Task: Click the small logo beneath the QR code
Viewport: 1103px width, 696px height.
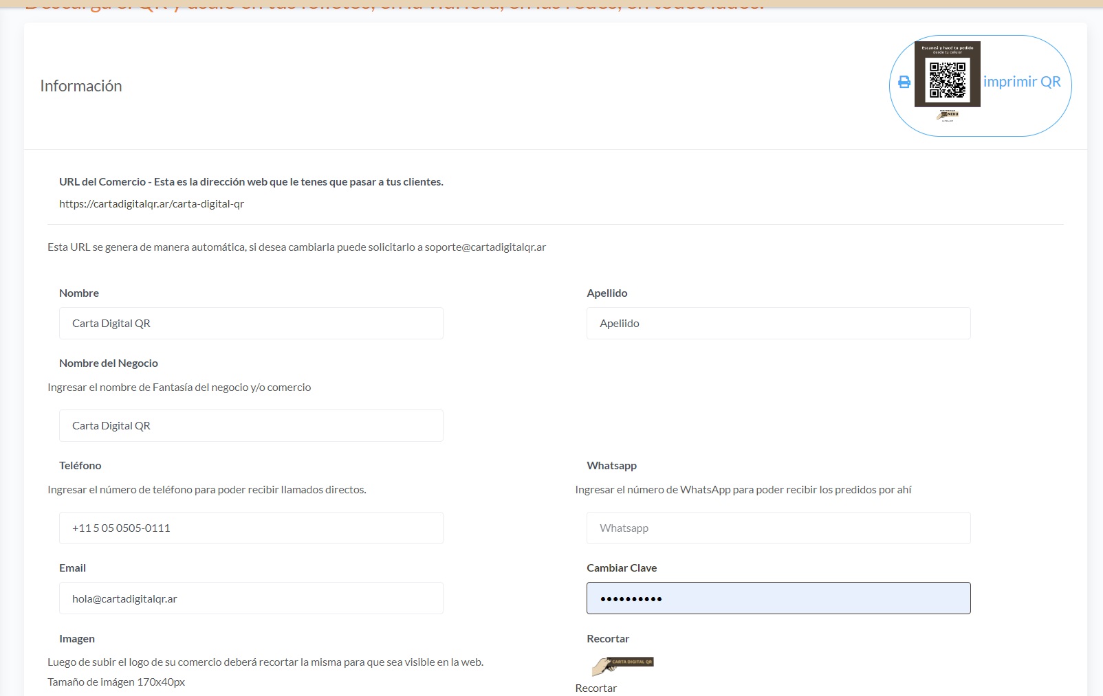Action: [948, 115]
